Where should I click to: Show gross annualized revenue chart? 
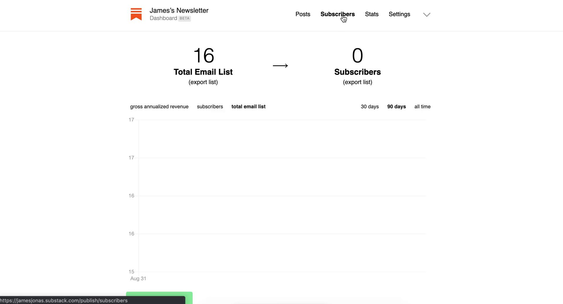[159, 107]
